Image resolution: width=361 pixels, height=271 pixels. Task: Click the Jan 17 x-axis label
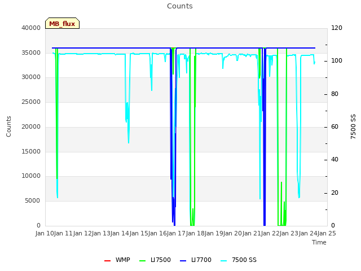(x=176, y=233)
